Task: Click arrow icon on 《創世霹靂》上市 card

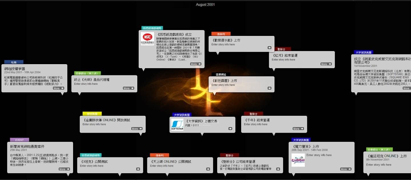Action: (x=269, y=88)
